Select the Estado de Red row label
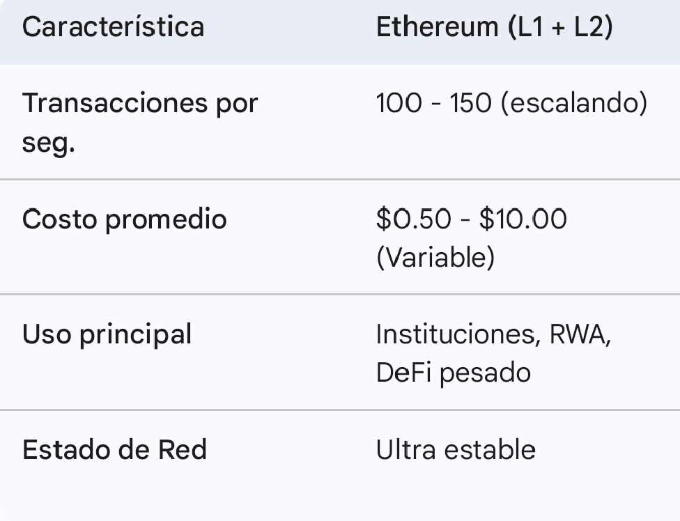This screenshot has height=521, width=680. pos(114,450)
